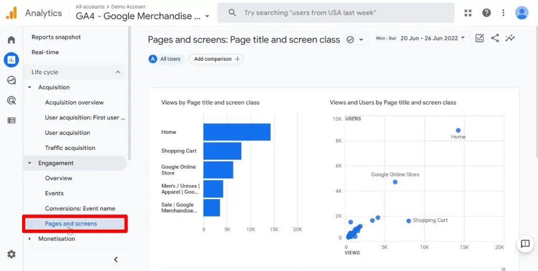Click the Google Online Store bar
This screenshot has width=538, height=271.
tap(218, 170)
